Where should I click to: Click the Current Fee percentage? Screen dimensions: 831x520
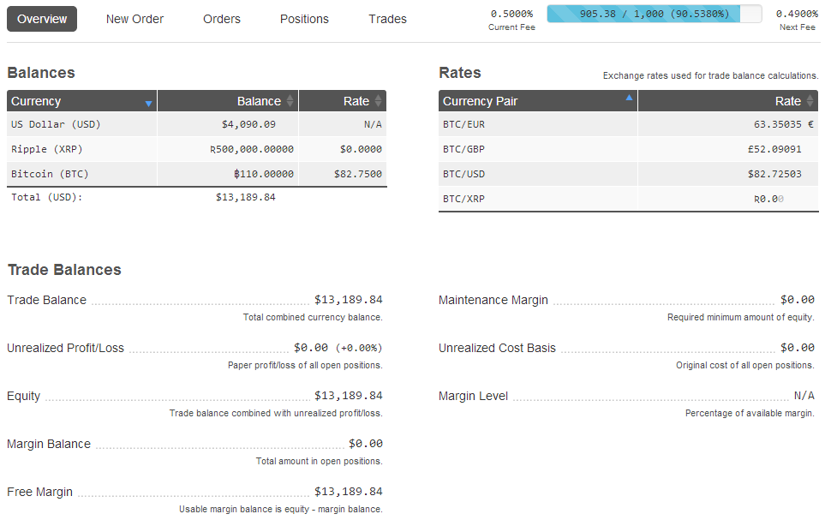click(511, 14)
